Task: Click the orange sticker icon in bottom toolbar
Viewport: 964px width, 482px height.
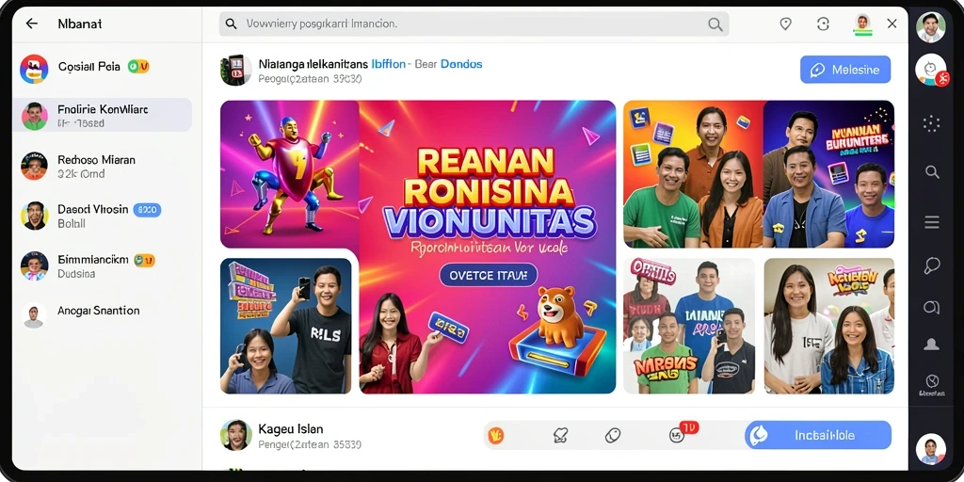Action: (x=495, y=435)
